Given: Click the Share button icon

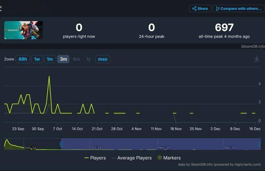Looking at the screenshot, I should pyautogui.click(x=194, y=8).
